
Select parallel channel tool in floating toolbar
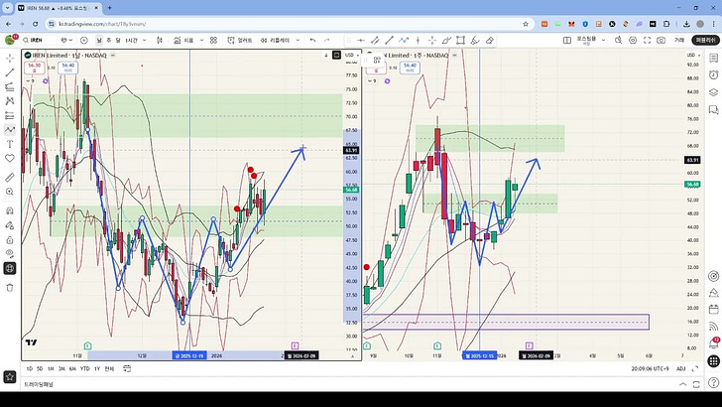click(x=375, y=40)
